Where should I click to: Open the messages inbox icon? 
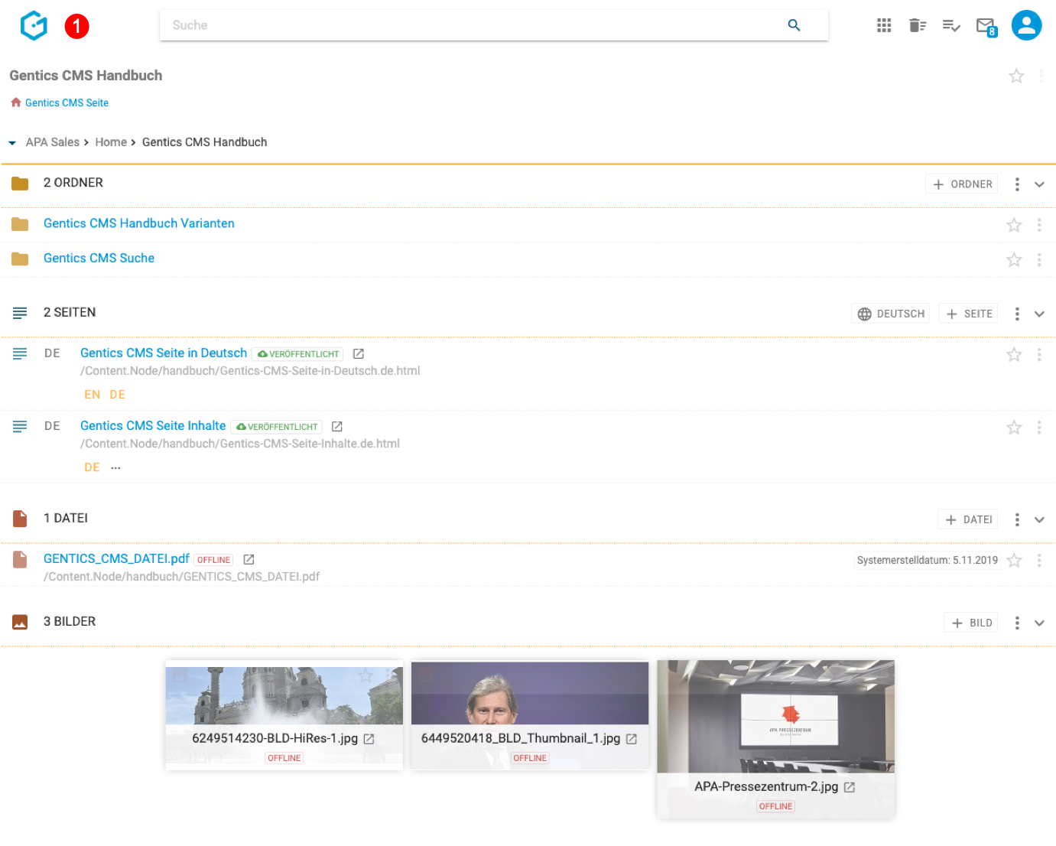[x=986, y=27]
